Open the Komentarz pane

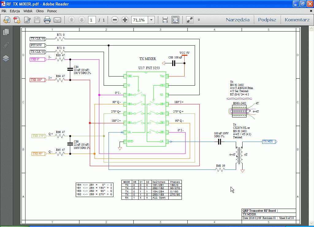297,20
